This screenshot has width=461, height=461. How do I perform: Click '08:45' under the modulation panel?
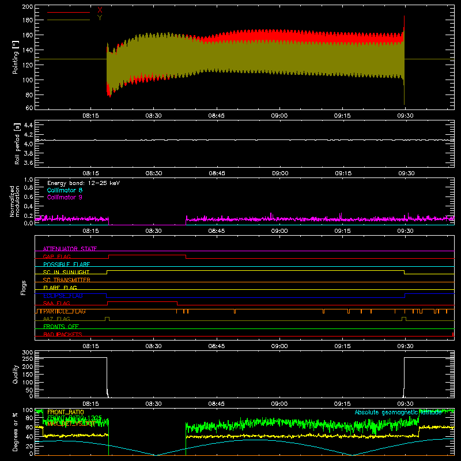(217, 231)
